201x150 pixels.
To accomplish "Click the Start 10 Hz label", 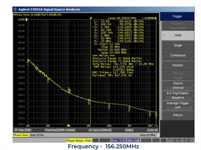I will tap(37, 135).
